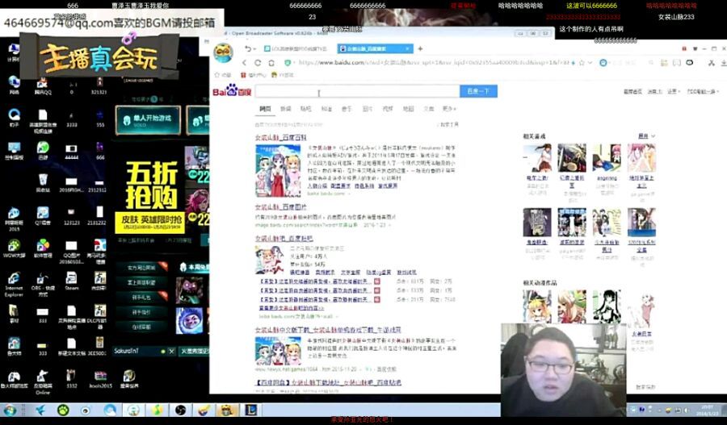Open Internet Explorer desktop shortcut
The width and height of the screenshot is (727, 425).
click(14, 277)
